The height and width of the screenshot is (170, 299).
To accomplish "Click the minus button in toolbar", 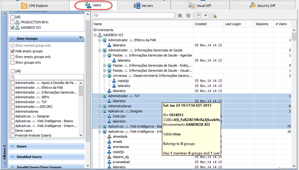I will point(199,15).
